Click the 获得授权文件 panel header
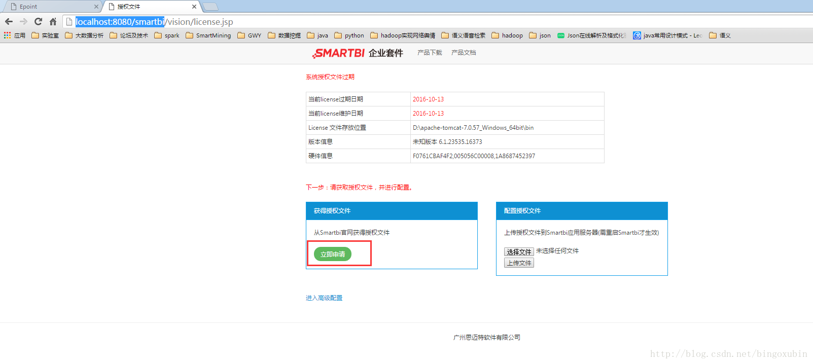This screenshot has width=813, height=364. 392,211
